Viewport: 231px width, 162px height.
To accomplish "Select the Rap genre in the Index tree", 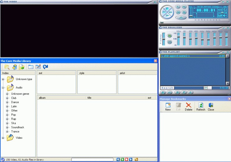I will (13, 119).
